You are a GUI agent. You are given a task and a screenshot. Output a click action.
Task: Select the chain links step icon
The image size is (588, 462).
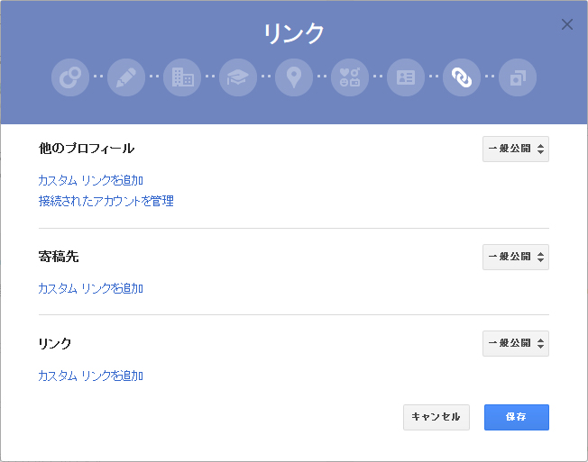462,77
